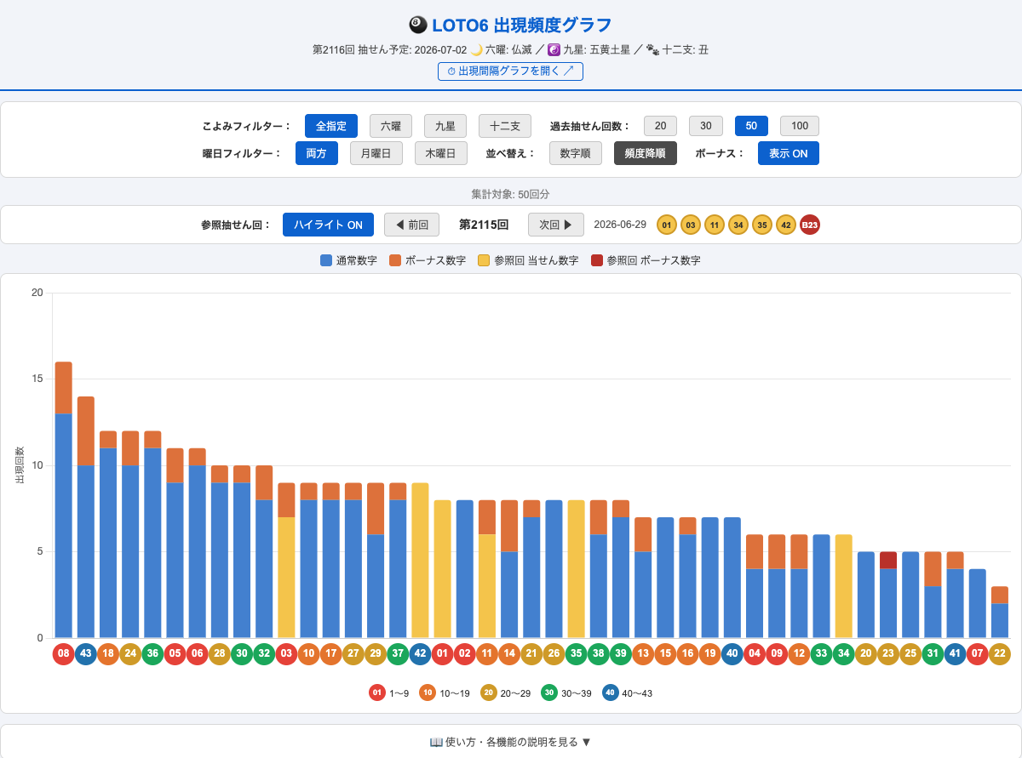This screenshot has height=758, width=1022.
Task: Select the number 23 axis ball
Action: pos(888,654)
